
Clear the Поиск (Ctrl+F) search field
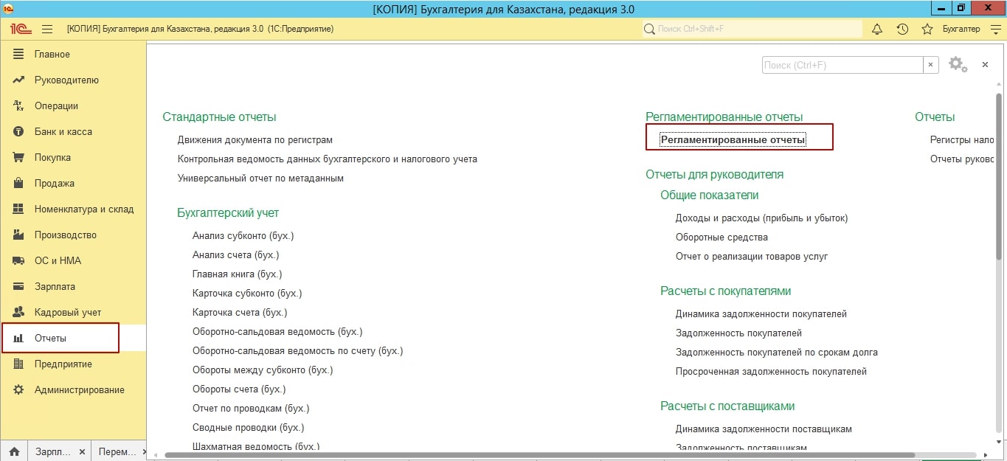click(x=931, y=65)
